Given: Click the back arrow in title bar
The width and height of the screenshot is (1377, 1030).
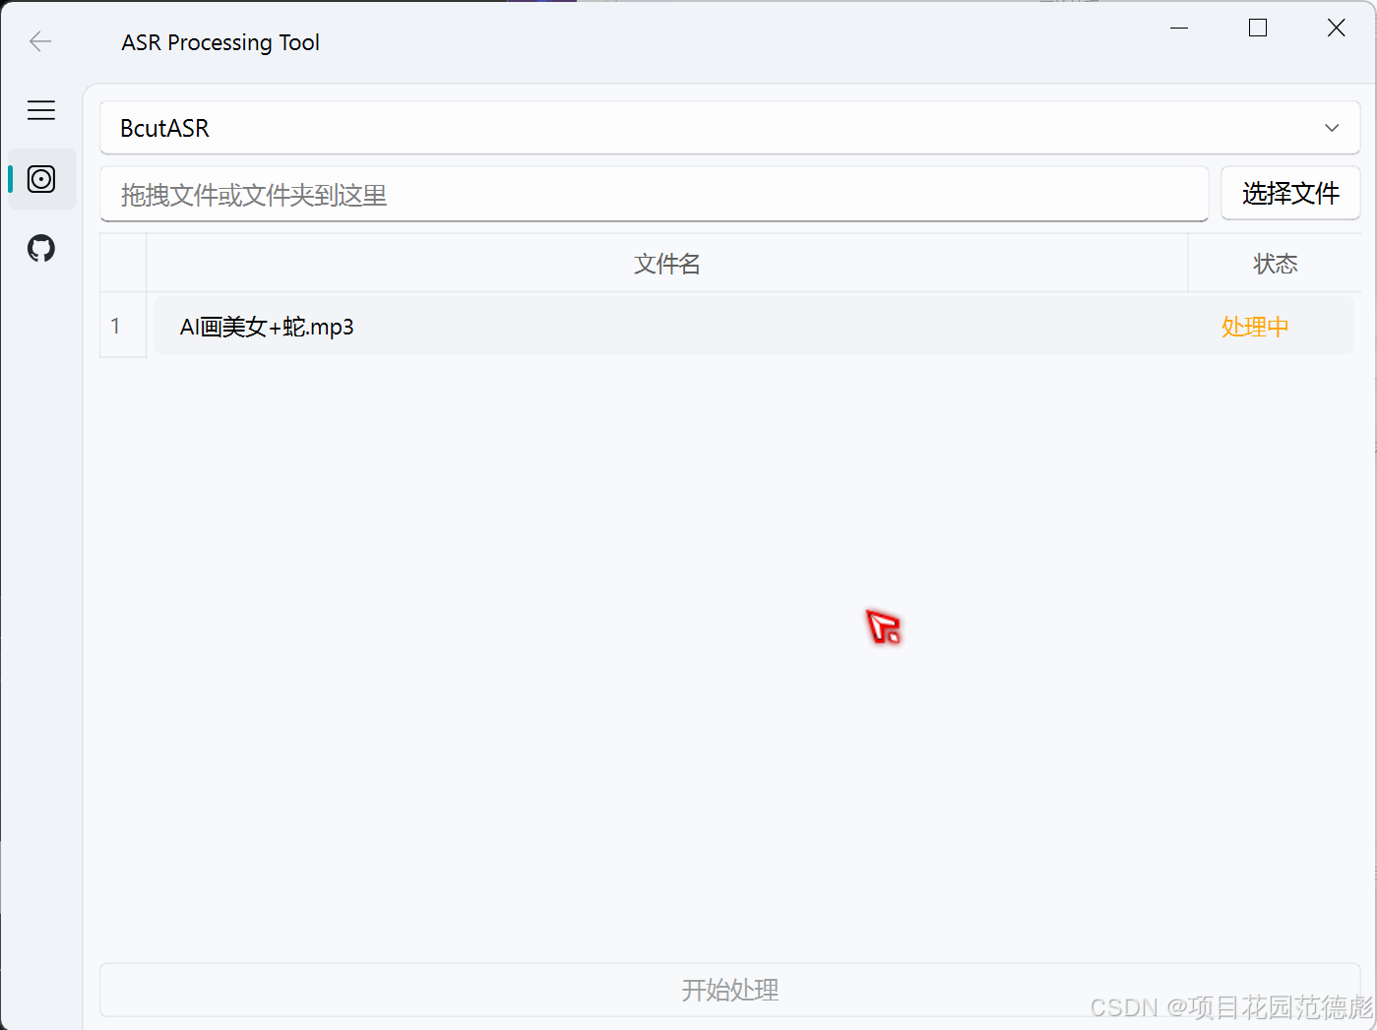Looking at the screenshot, I should pyautogui.click(x=40, y=41).
